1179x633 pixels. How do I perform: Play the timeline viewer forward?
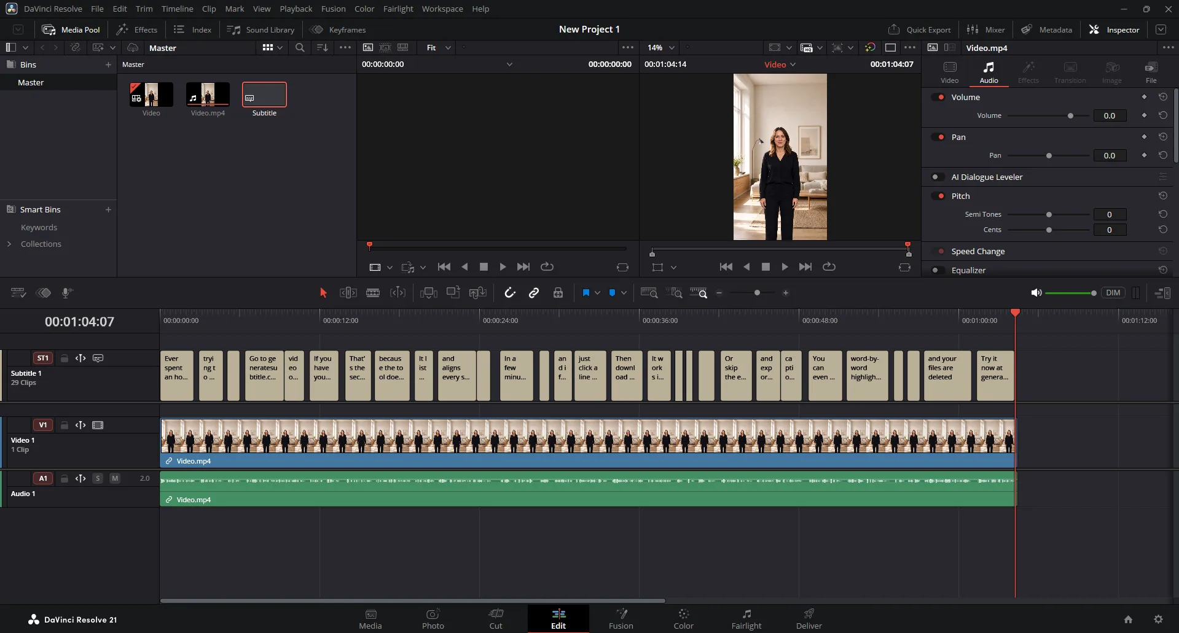tap(785, 266)
